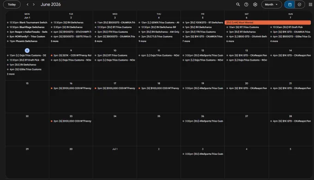The height and width of the screenshot is (180, 314).
Task: Open 3:30pm AlleSports event on June 19
Action: tap(203, 88)
